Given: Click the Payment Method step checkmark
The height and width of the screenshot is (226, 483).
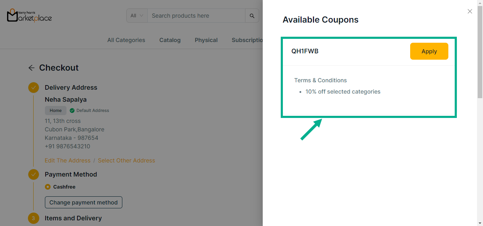Looking at the screenshot, I should click(34, 174).
